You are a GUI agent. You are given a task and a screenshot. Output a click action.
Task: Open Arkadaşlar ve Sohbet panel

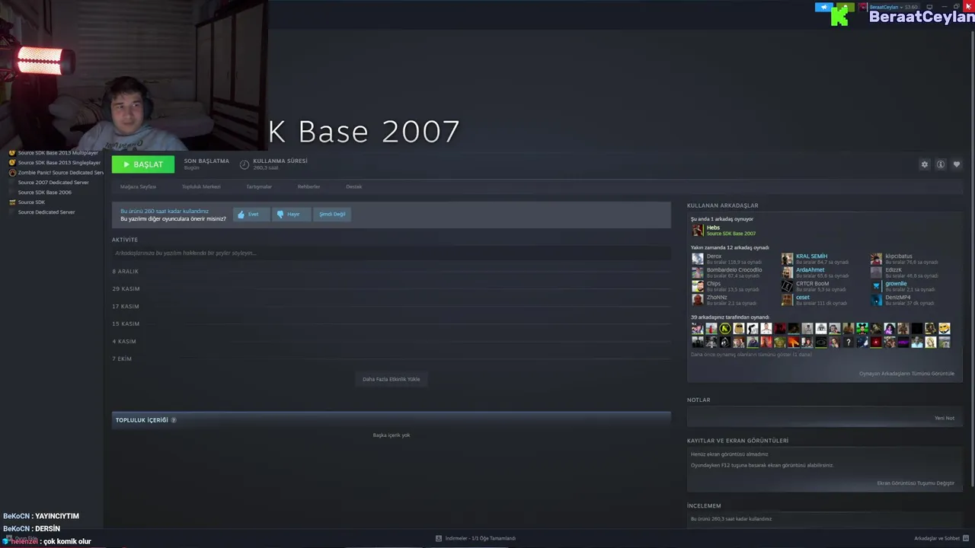941,539
